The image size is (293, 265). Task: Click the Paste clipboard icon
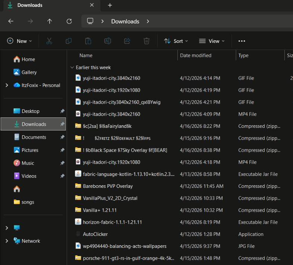pos(88,41)
